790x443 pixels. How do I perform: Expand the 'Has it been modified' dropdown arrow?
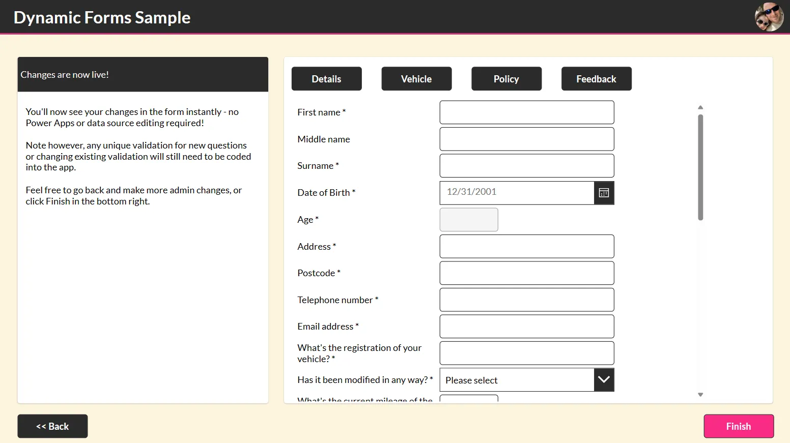[604, 380]
